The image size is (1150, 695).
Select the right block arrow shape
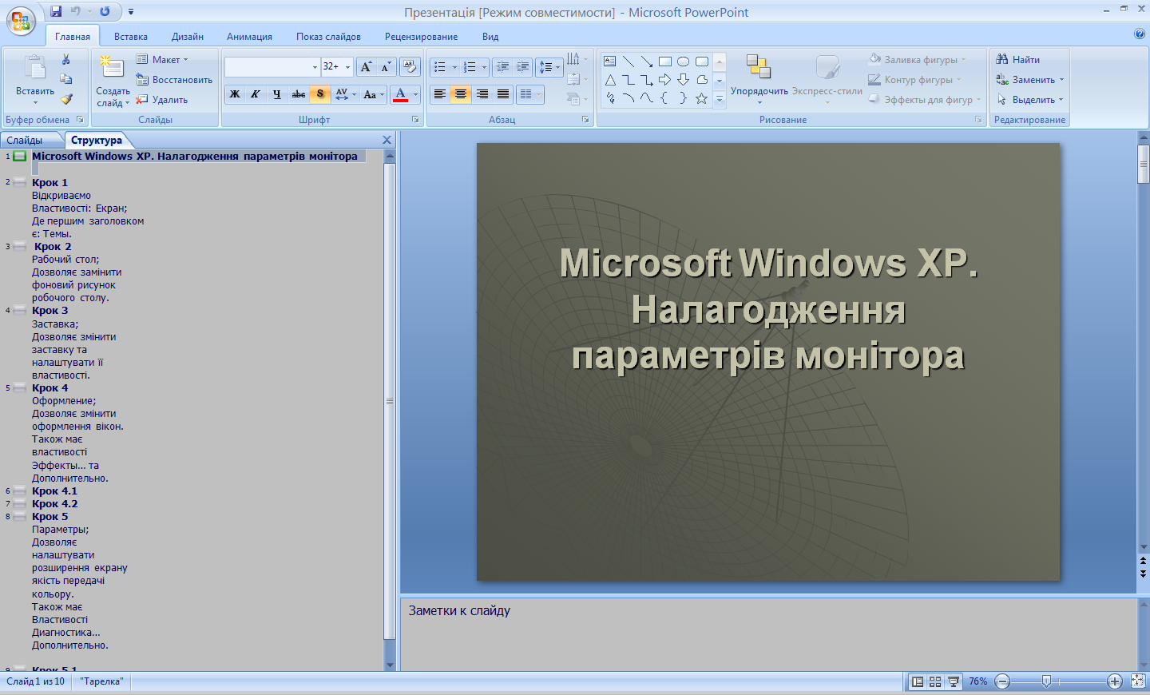point(665,80)
